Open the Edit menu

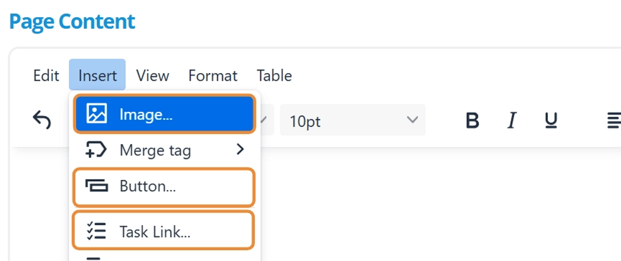46,75
